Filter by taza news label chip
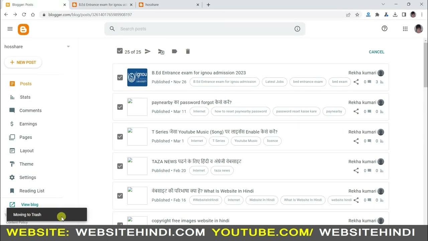The width and height of the screenshot is (428, 241). (x=222, y=171)
